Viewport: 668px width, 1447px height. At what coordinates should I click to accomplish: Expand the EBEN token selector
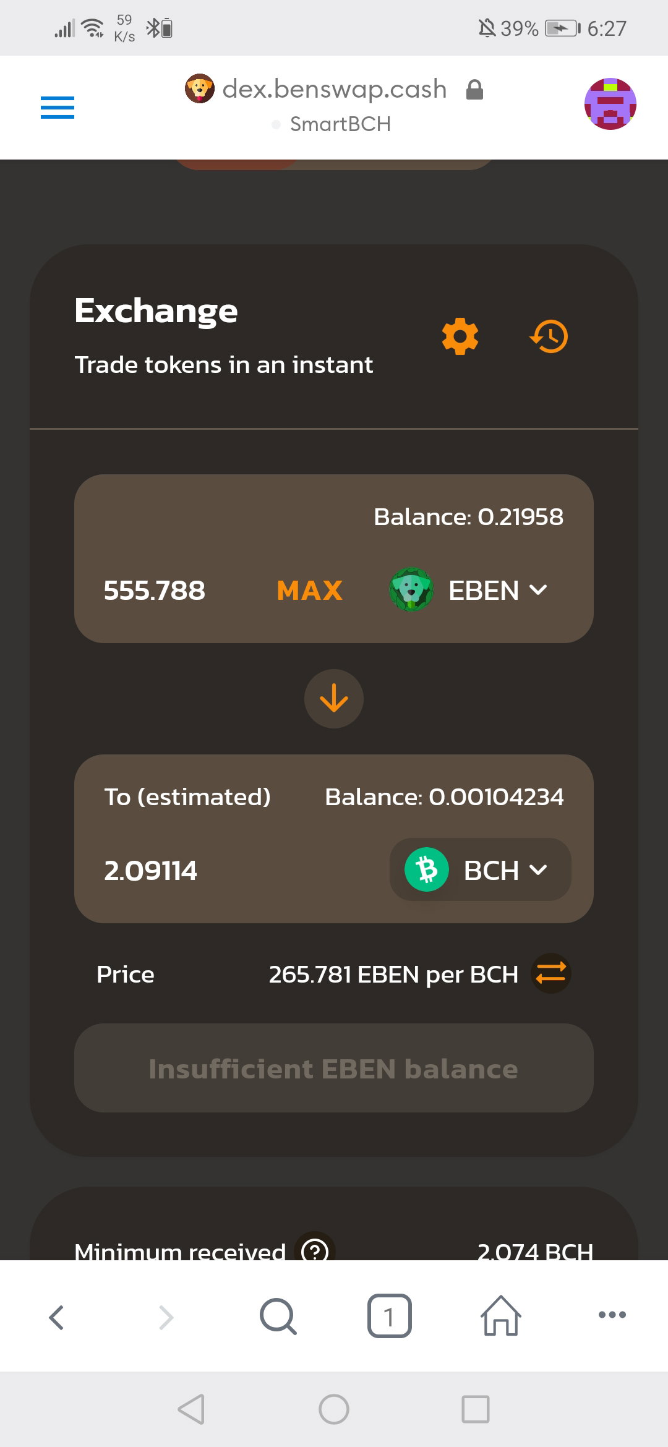tap(469, 590)
